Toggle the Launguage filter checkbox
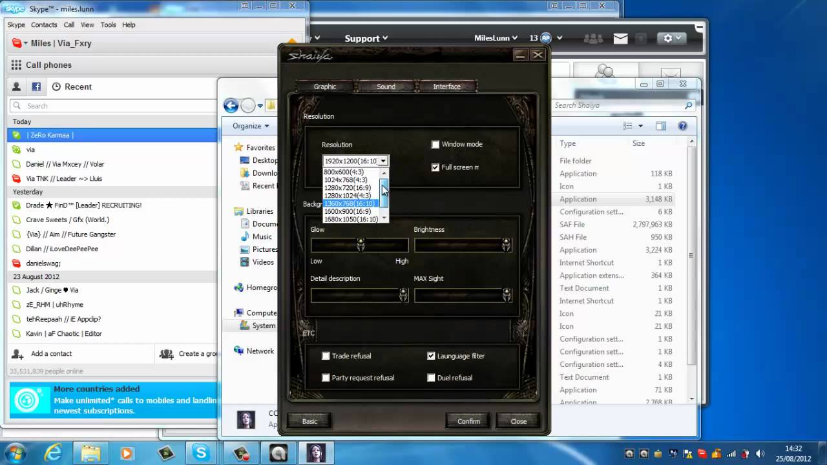This screenshot has height=465, width=827. [x=431, y=356]
